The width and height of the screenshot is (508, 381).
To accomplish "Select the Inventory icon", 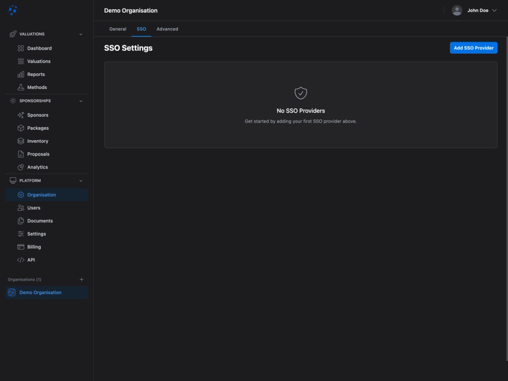I will point(20,141).
